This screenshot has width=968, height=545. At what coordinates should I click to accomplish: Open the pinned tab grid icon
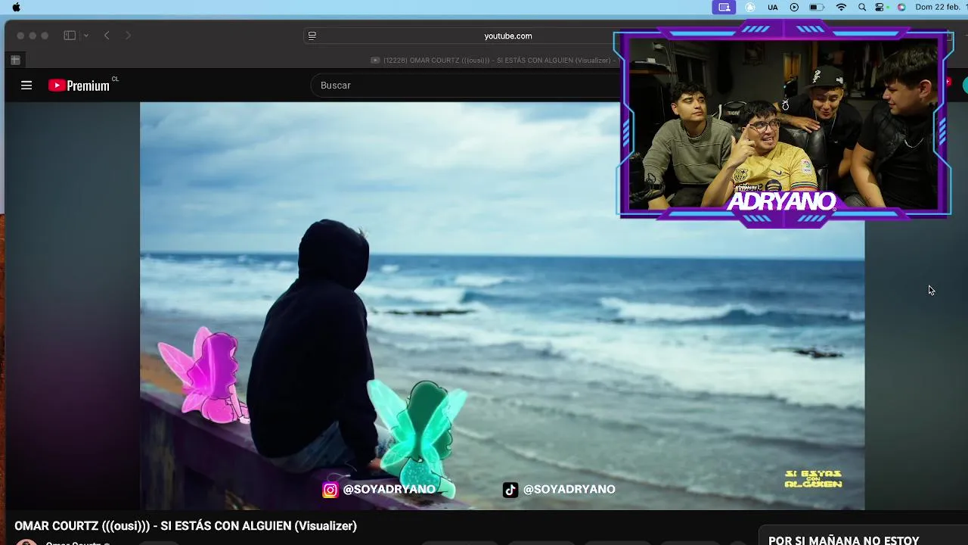pyautogui.click(x=15, y=60)
